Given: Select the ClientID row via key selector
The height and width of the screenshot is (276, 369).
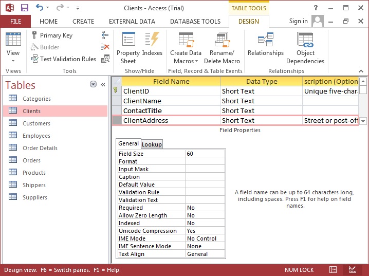Looking at the screenshot, I should [117, 90].
